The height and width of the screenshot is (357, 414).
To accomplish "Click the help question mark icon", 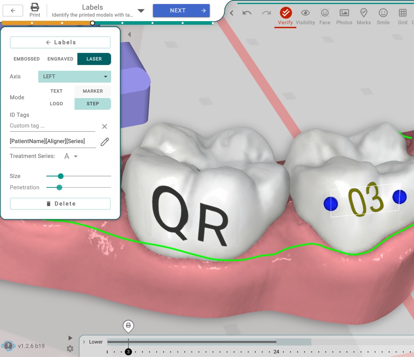I will (x=8, y=346).
